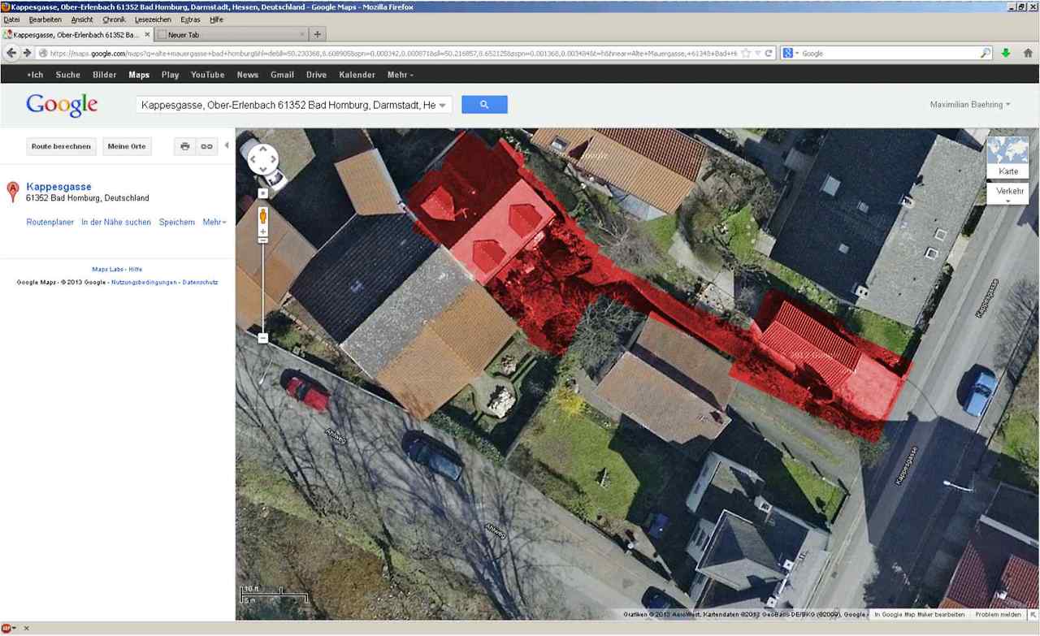Click the blue magnifier search button
The image size is (1040, 636).
click(484, 105)
